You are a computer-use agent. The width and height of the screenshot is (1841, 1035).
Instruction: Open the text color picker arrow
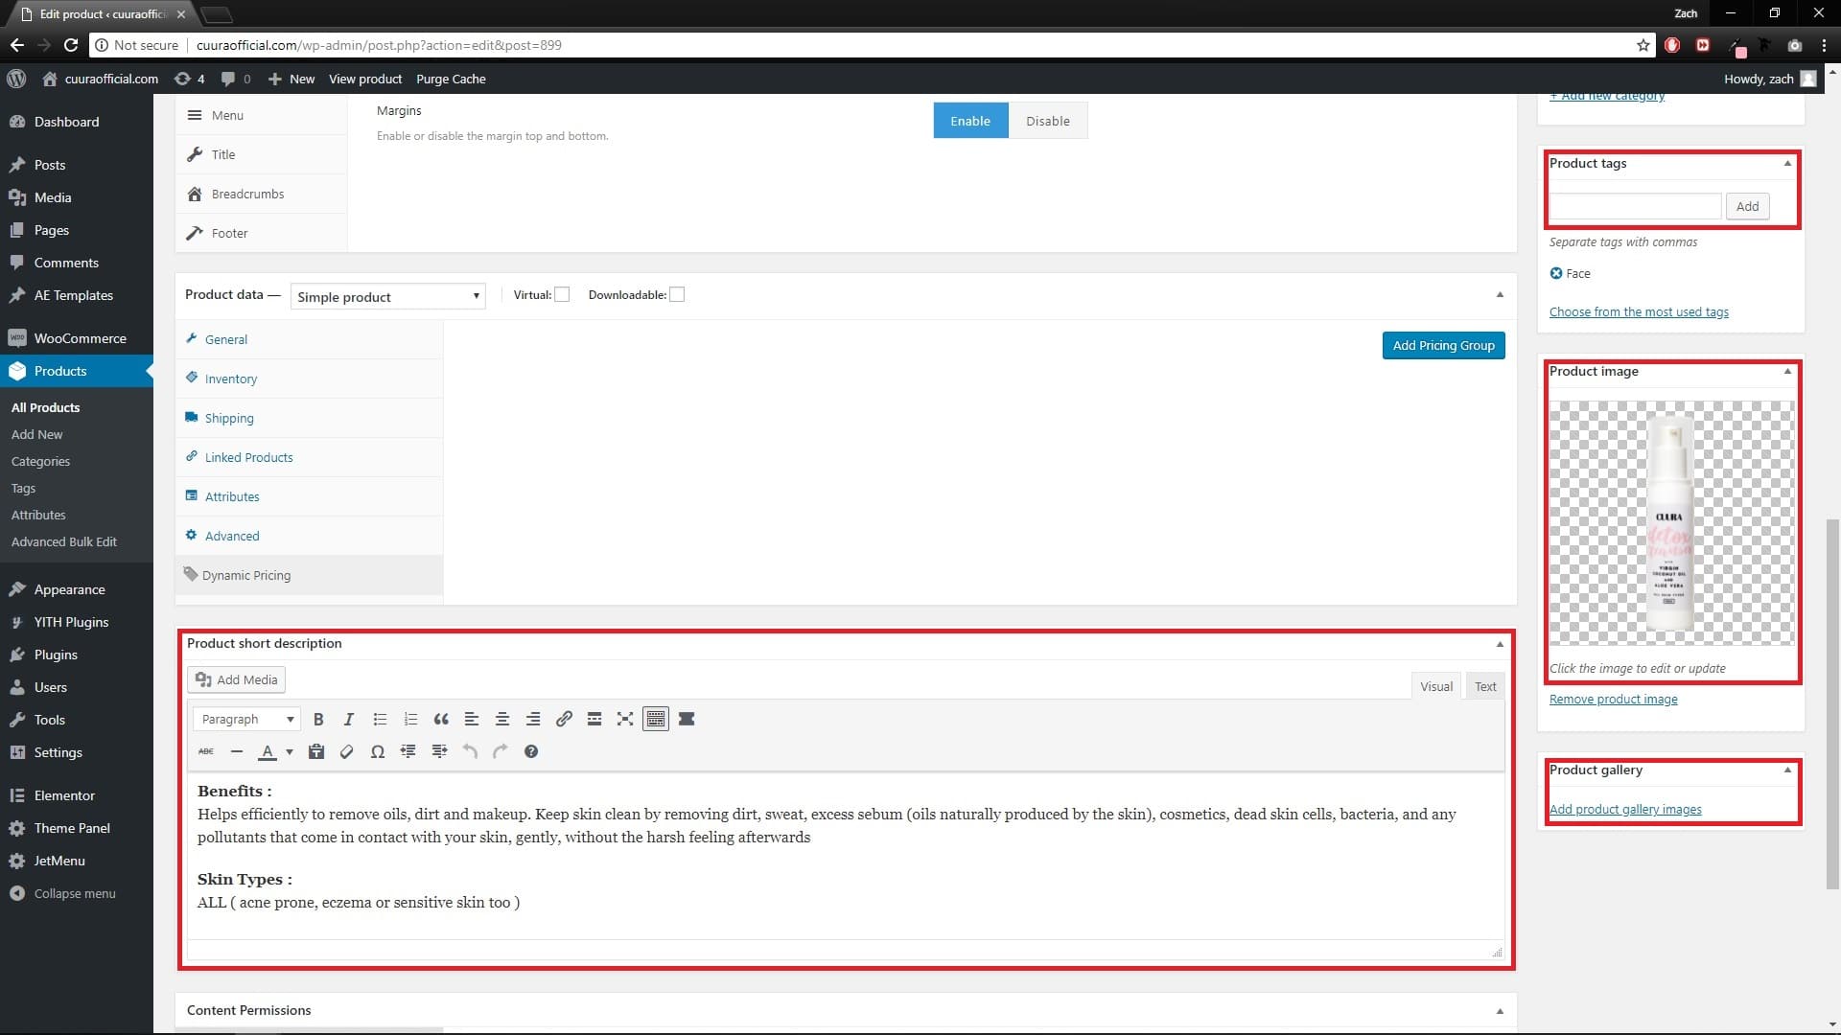[x=290, y=752]
